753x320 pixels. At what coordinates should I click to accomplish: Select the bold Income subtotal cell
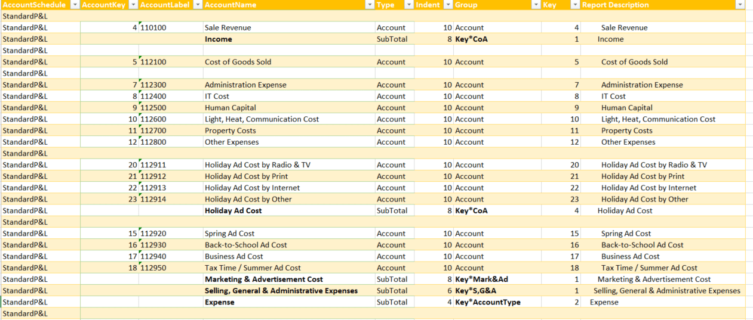(x=288, y=39)
